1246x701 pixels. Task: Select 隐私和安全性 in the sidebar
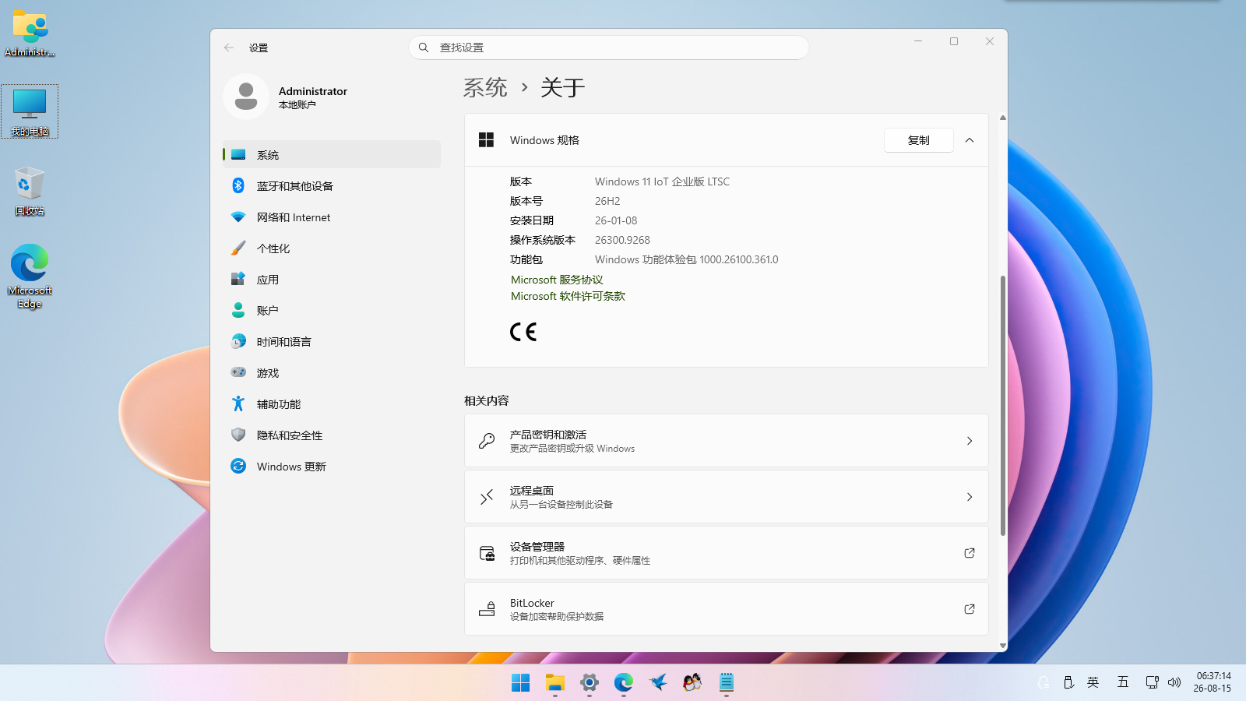[x=332, y=435]
